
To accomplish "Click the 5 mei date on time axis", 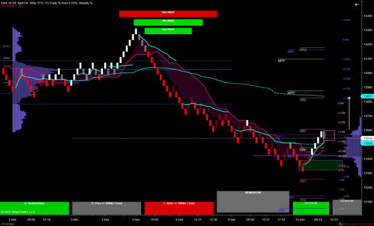I will [x=136, y=219].
